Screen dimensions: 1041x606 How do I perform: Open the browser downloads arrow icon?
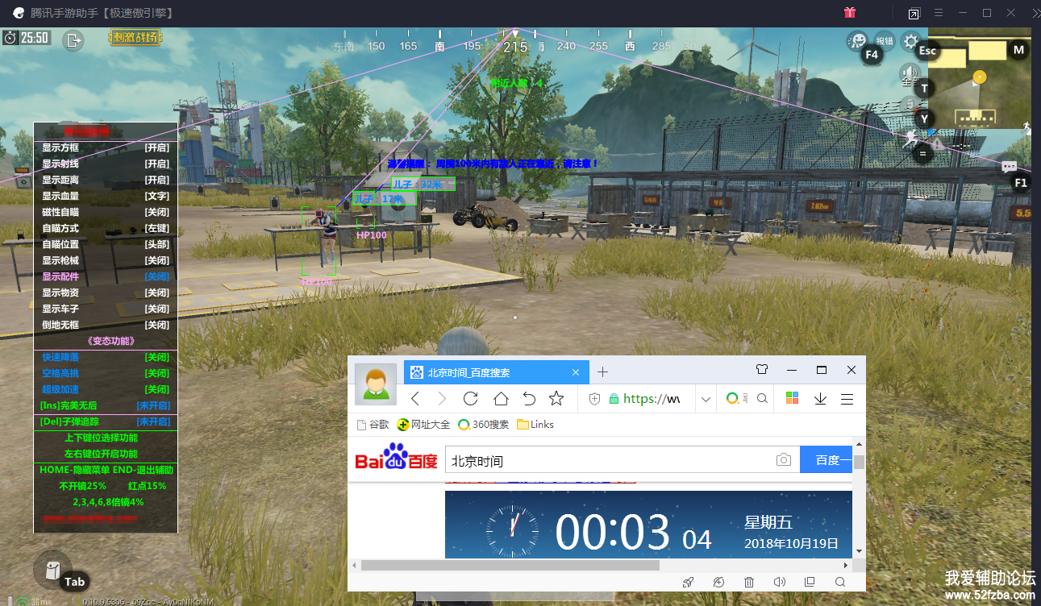(x=820, y=399)
